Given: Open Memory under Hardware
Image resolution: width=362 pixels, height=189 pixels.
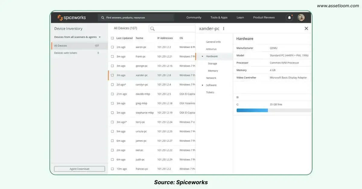Looking at the screenshot, I should coord(213,71).
